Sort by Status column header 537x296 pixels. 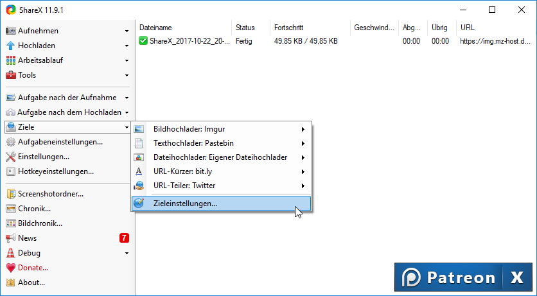point(251,28)
